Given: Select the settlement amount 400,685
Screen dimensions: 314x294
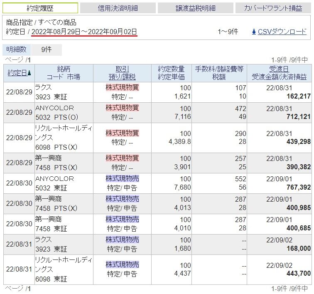Looking at the screenshot, I should (x=299, y=228).
